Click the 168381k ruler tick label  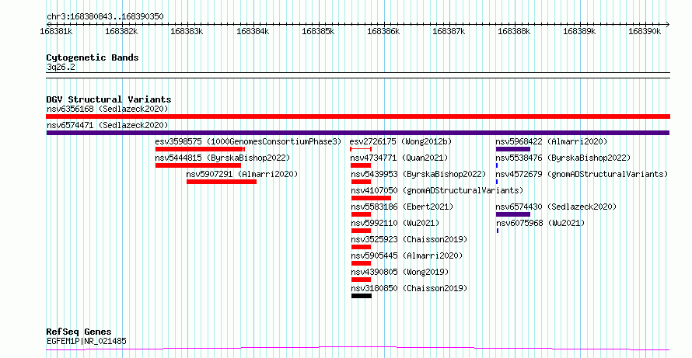[x=56, y=31]
